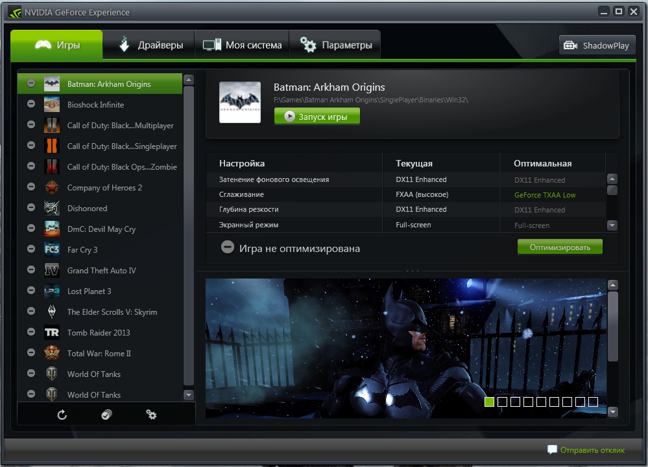Viewport: 648px width, 467px height.
Task: Select Bioshock Infinite game icon
Action: [52, 104]
